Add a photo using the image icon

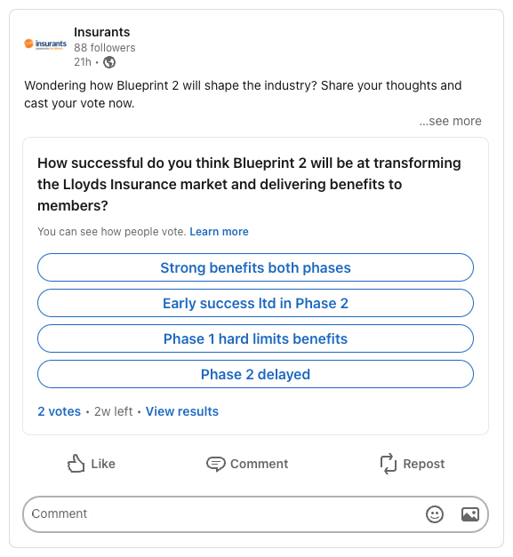[x=470, y=514]
